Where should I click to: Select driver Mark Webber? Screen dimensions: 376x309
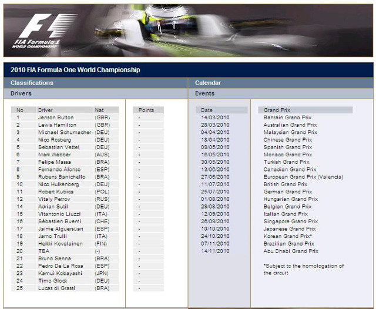(x=55, y=154)
